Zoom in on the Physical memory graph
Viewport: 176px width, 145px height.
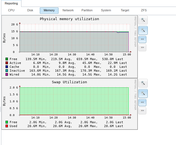pos(143,20)
